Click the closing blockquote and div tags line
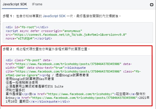This screenshot has width=156, height=109. coord(38,101)
